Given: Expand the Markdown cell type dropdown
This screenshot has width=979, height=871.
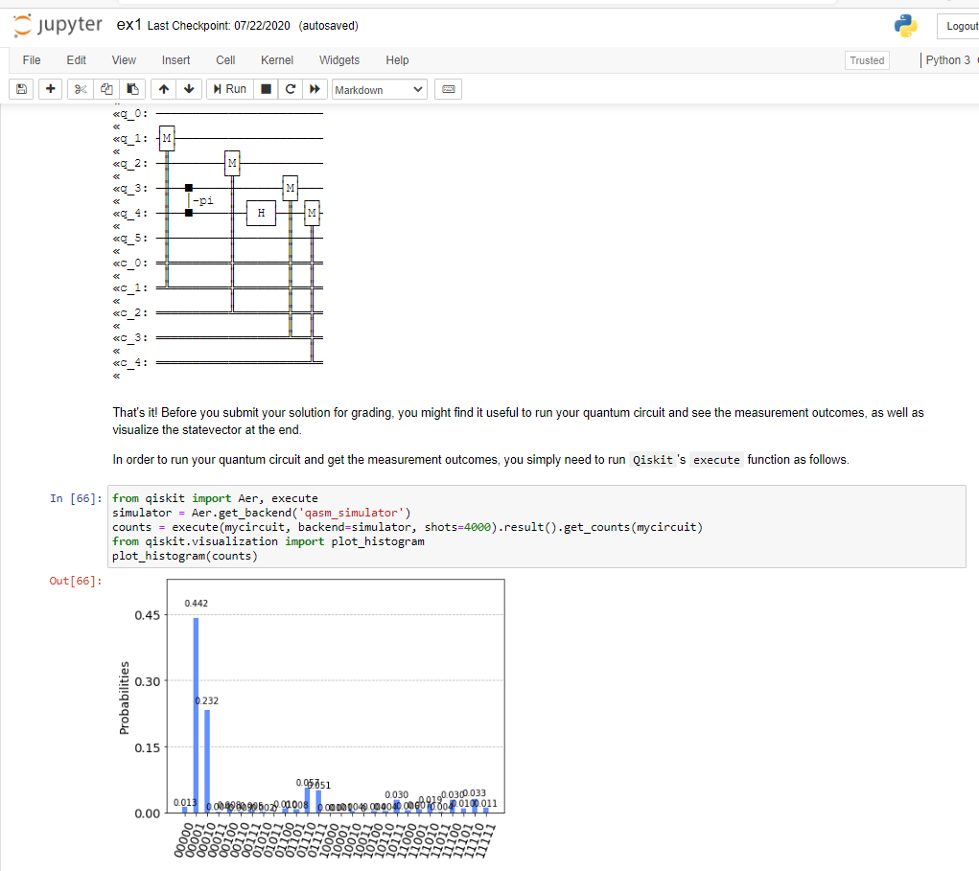Looking at the screenshot, I should pos(379,89).
